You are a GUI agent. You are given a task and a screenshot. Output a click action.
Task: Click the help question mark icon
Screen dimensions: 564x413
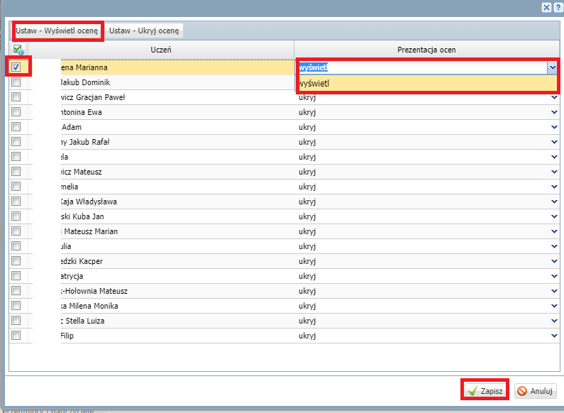(x=559, y=8)
